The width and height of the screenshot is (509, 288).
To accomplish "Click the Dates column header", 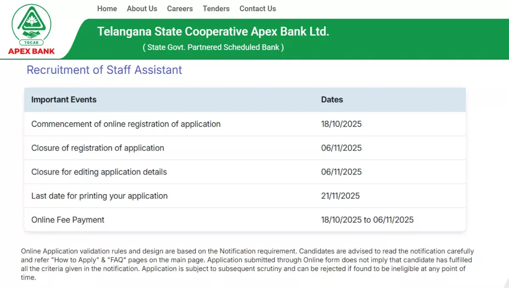I will (332, 100).
